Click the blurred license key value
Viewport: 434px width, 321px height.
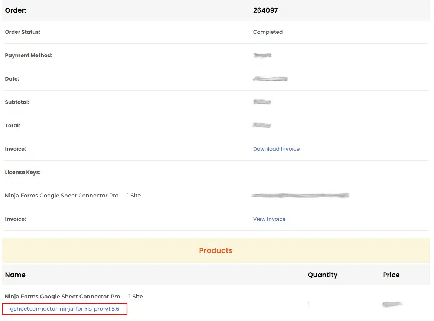click(300, 195)
